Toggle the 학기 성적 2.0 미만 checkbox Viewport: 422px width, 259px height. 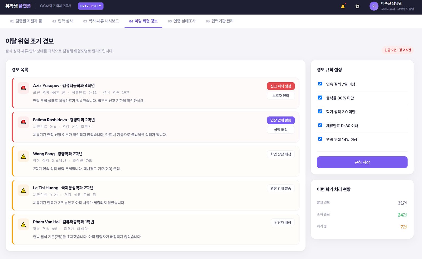pos(320,111)
